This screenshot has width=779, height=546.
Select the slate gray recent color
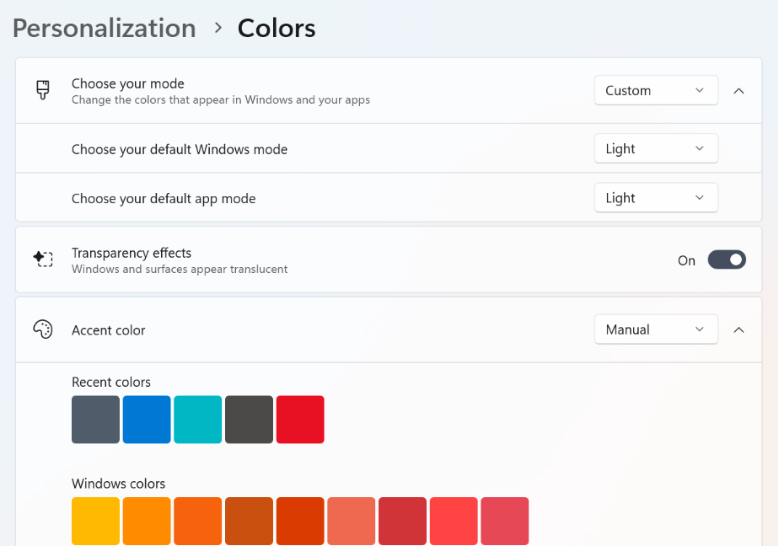pos(95,420)
